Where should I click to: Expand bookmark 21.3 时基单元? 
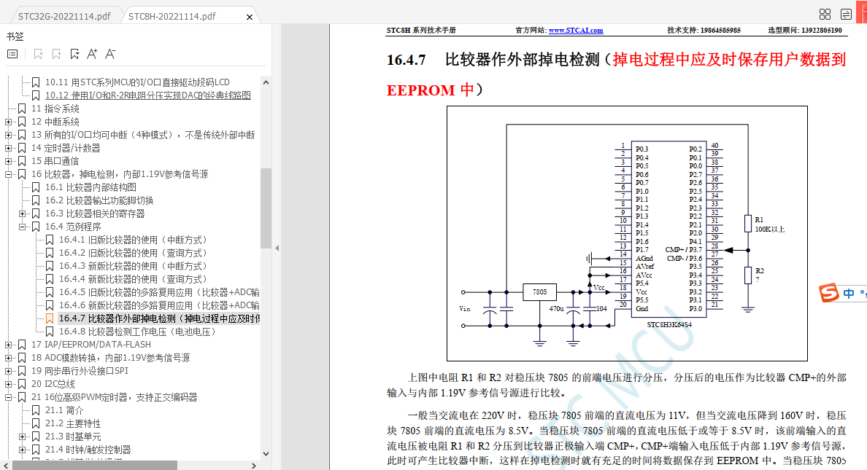point(22,436)
